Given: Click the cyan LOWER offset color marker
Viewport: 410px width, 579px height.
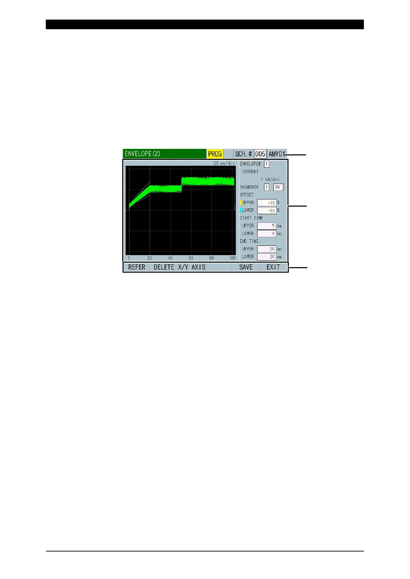Looking at the screenshot, I should [x=241, y=210].
